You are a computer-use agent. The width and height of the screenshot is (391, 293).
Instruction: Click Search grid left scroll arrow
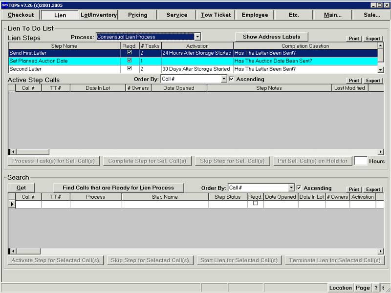click(x=13, y=251)
